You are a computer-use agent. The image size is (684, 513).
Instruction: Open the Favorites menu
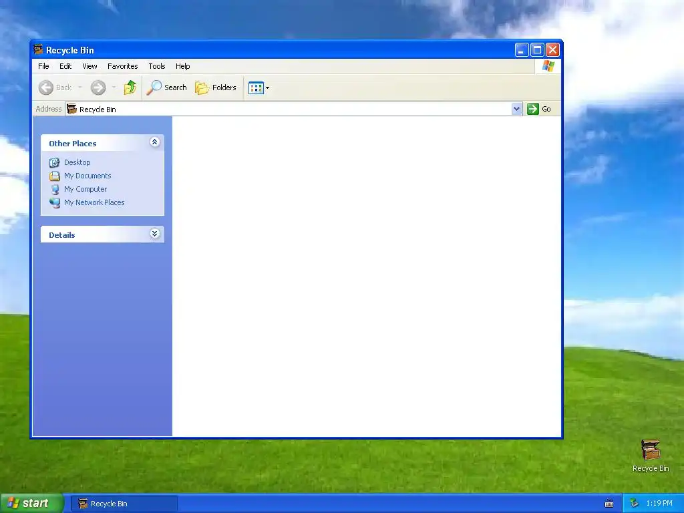(x=123, y=66)
